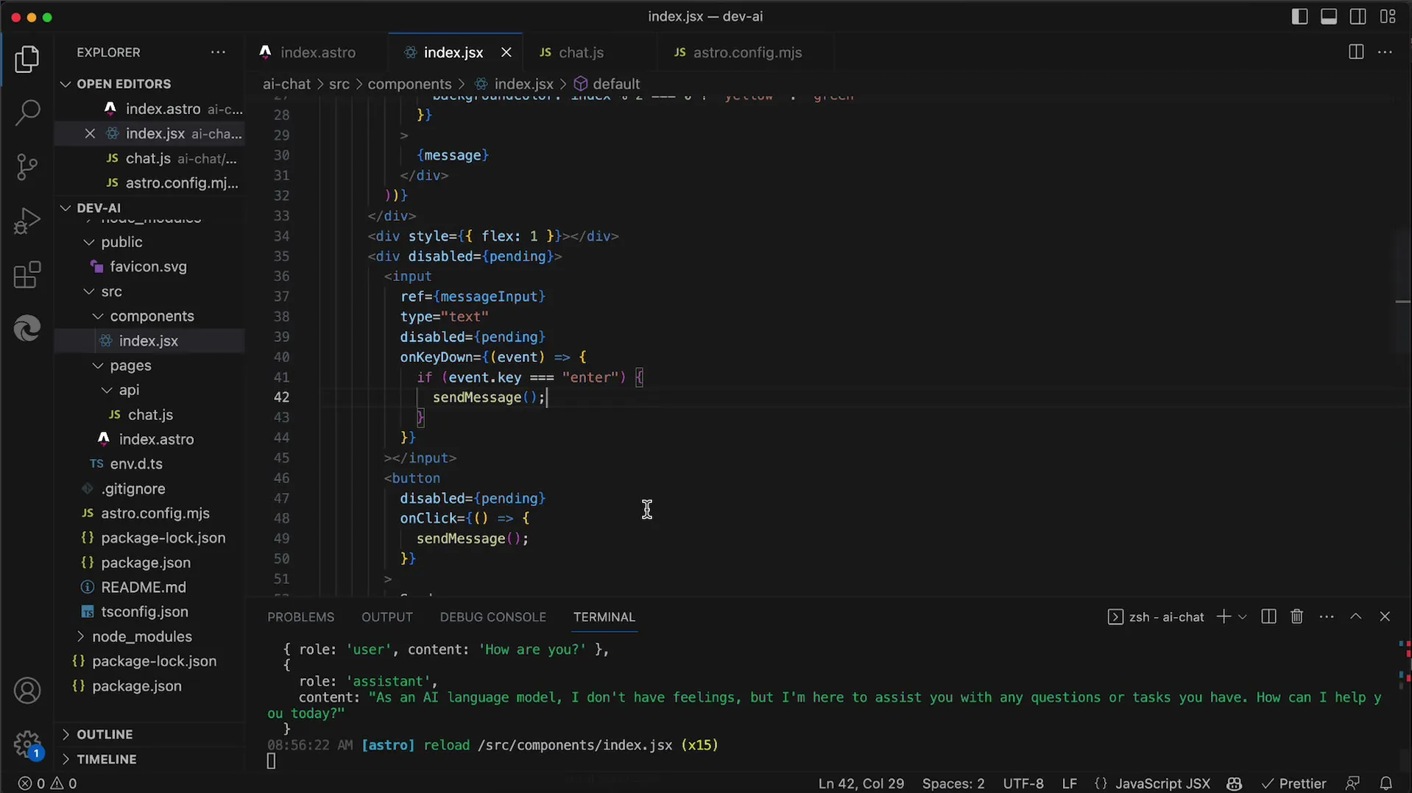The height and width of the screenshot is (793, 1412).
Task: Open the Search view in activity bar
Action: [27, 113]
